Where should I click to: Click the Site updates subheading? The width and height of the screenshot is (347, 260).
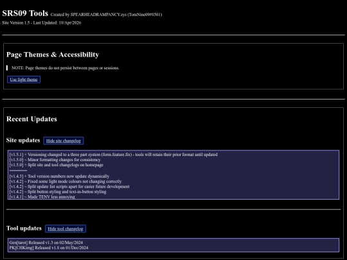point(23,141)
